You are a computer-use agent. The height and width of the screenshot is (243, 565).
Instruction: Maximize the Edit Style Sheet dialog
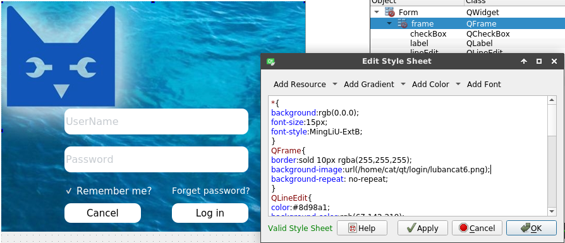[539, 62]
